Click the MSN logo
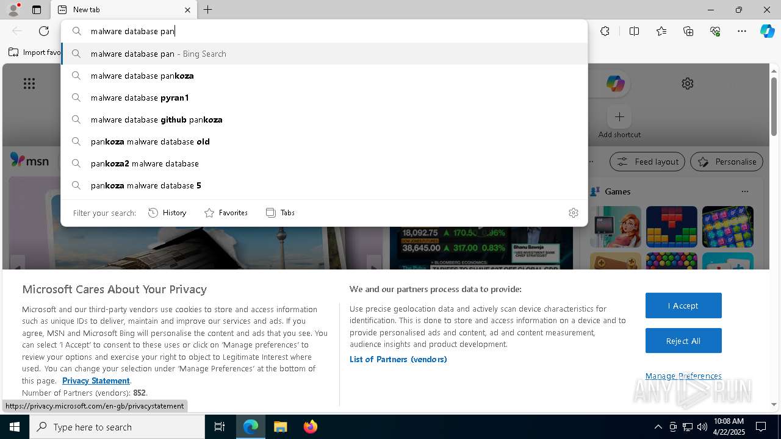Screen dimensions: 781x439 point(29,160)
